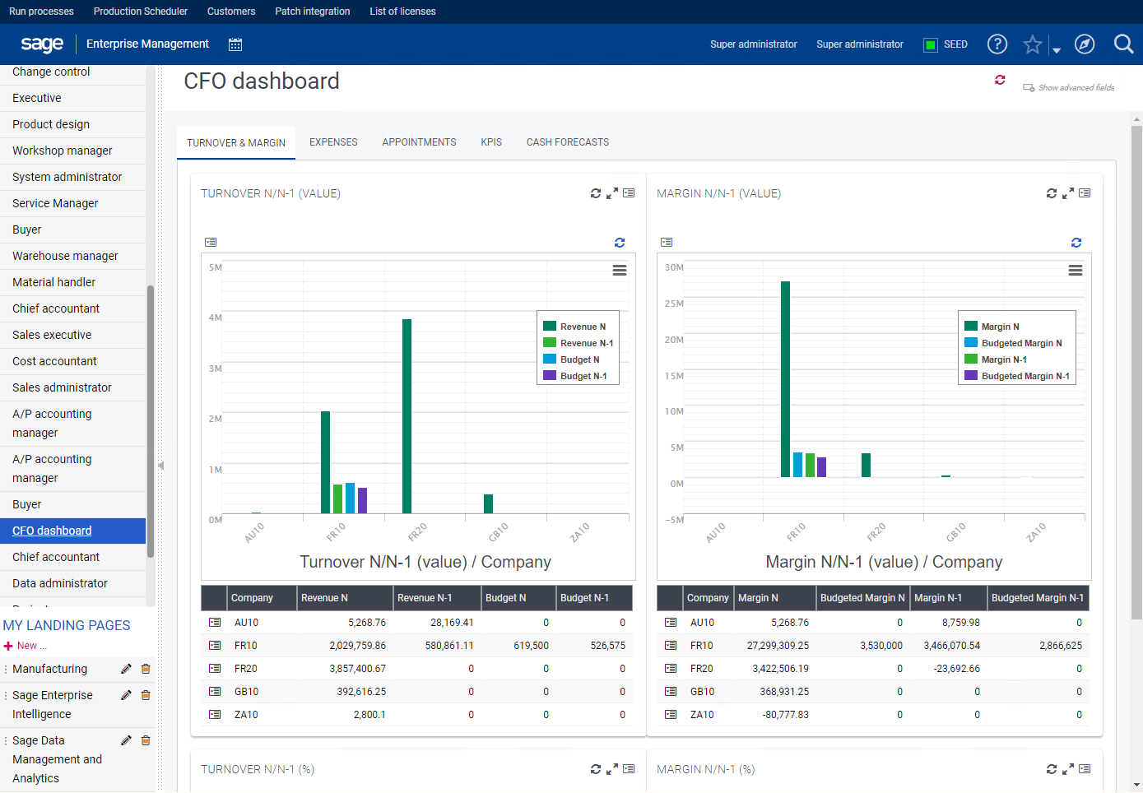Image resolution: width=1143 pixels, height=793 pixels.
Task: Open the Production Scheduler menu
Action: click(x=140, y=11)
